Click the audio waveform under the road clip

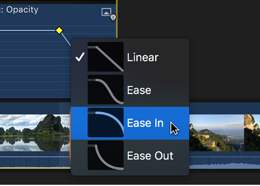(216, 162)
